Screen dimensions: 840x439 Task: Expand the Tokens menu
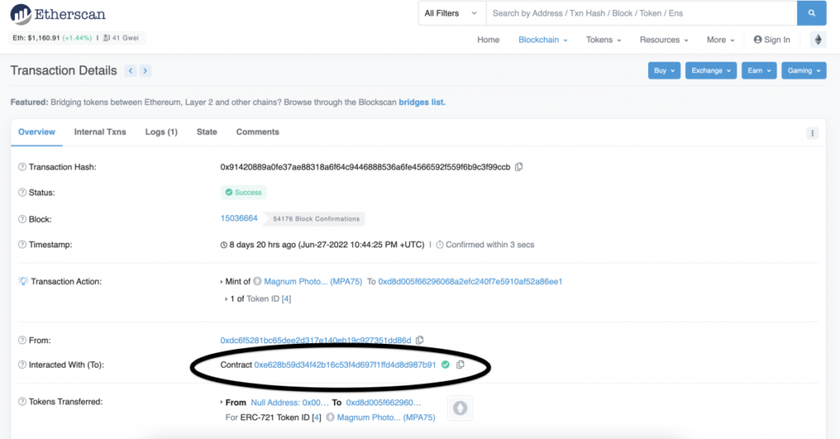pyautogui.click(x=603, y=39)
